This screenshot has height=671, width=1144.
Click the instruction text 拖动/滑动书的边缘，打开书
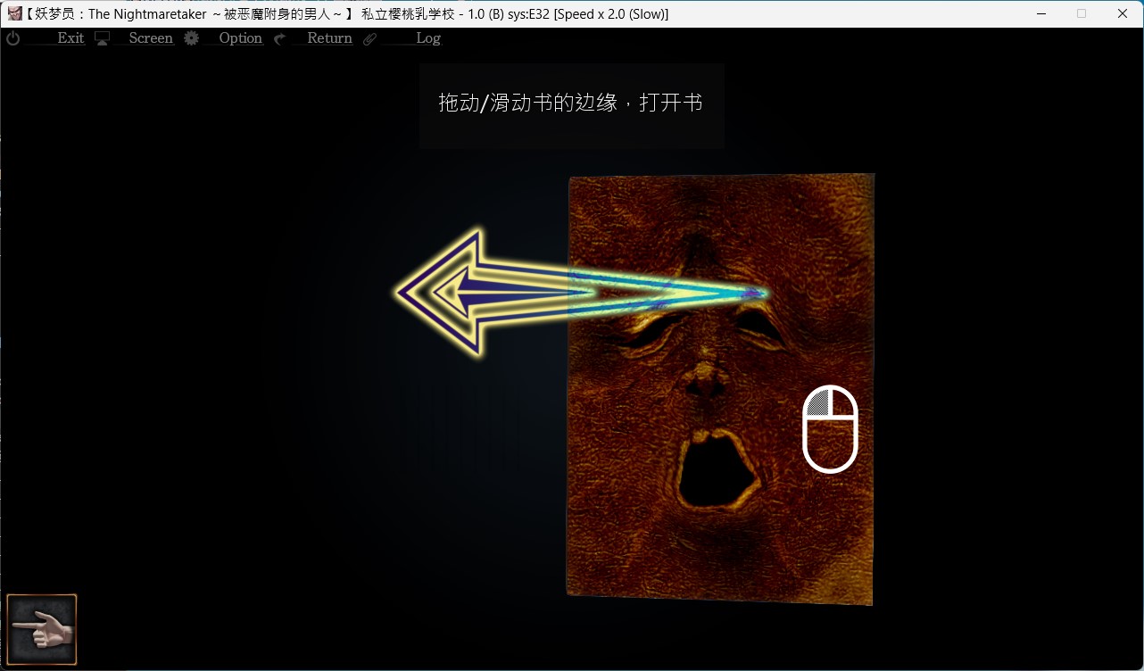pyautogui.click(x=571, y=104)
